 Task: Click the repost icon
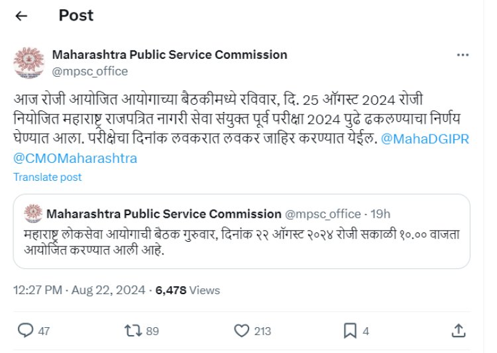(133, 330)
